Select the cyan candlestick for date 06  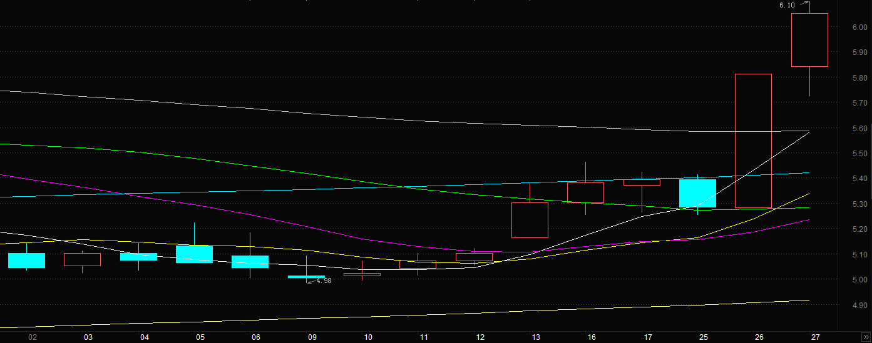click(x=250, y=262)
